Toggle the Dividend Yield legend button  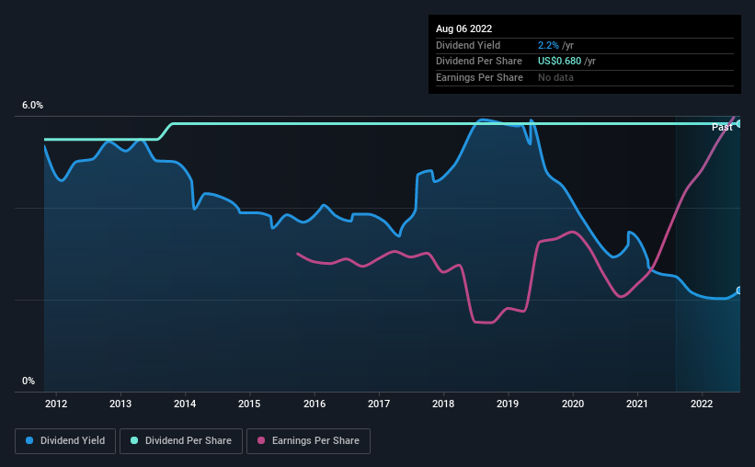point(65,441)
